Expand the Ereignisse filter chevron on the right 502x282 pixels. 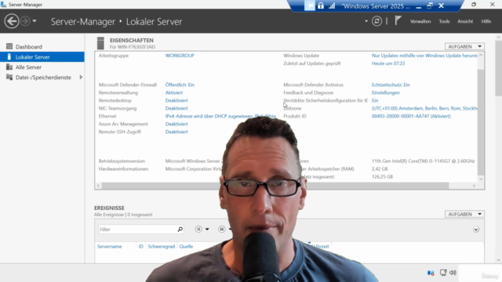click(476, 230)
